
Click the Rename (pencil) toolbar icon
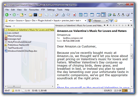coord(57,15)
